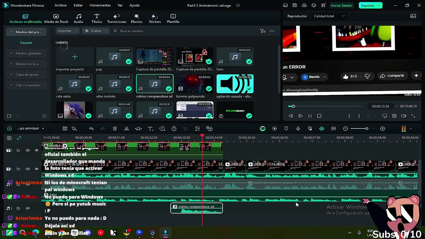
Task: Click the preview progress slider handle
Action: click(x=293, y=106)
